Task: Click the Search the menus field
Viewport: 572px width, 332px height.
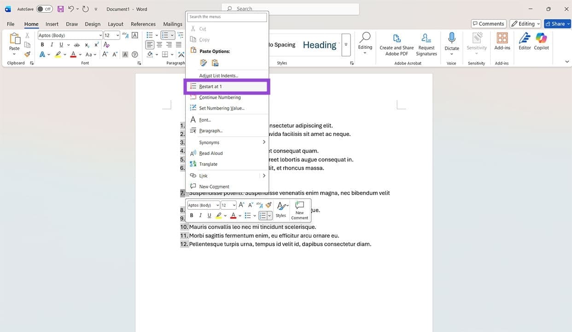Action: click(227, 17)
